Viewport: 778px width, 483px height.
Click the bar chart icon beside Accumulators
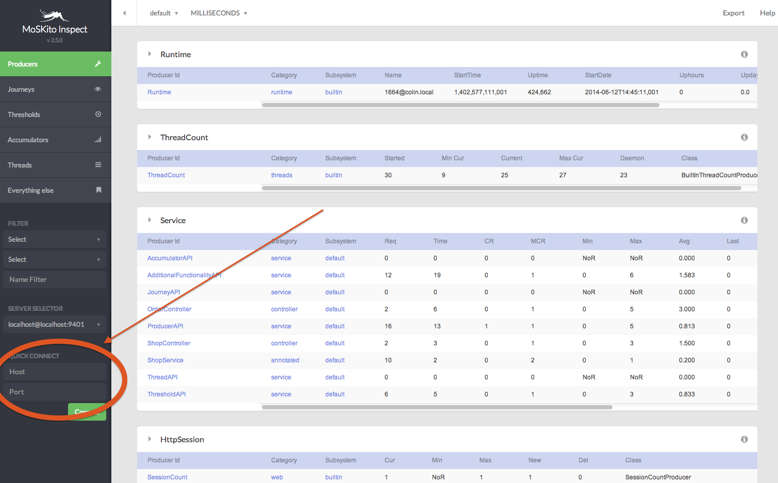click(98, 140)
